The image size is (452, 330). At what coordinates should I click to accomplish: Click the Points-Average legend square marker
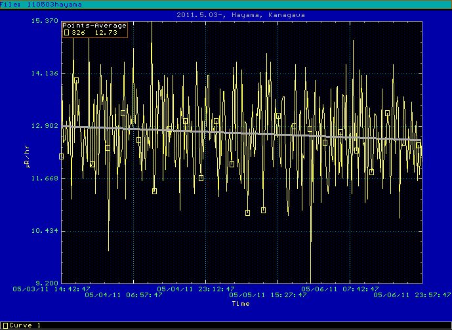coord(66,31)
